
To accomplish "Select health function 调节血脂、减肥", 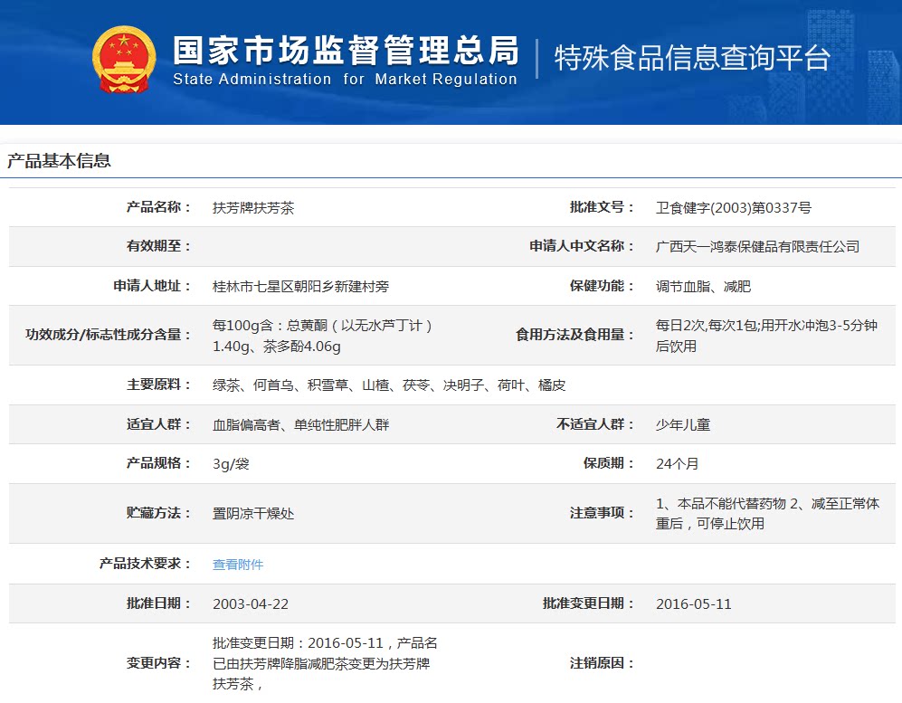I will (x=703, y=286).
